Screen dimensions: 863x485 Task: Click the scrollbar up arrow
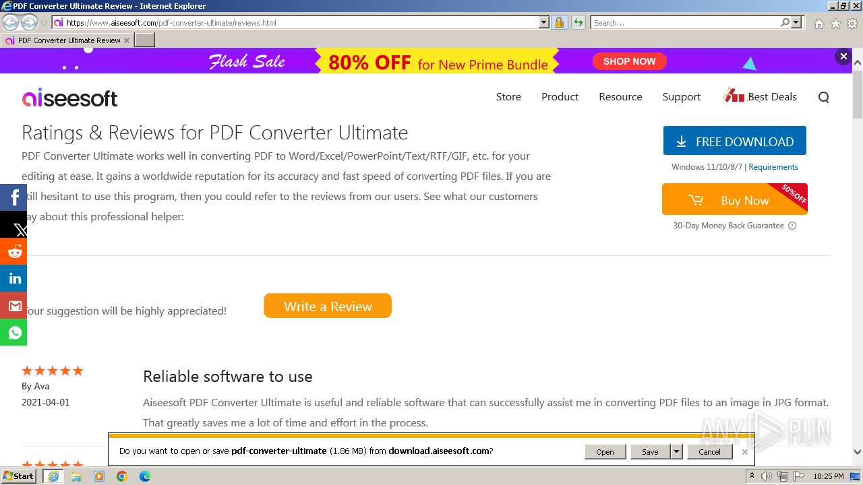pyautogui.click(x=858, y=63)
